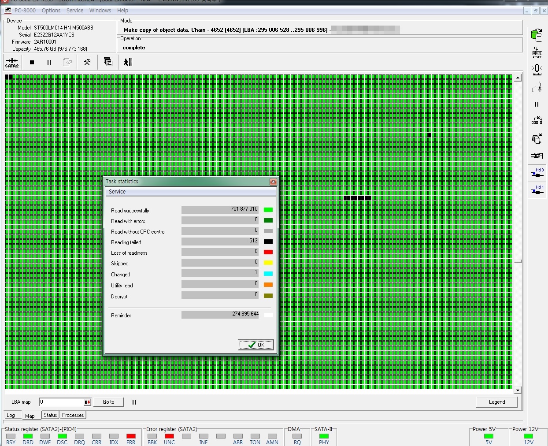Click the cyan Changed swatch
The height and width of the screenshot is (446, 548).
268,274
